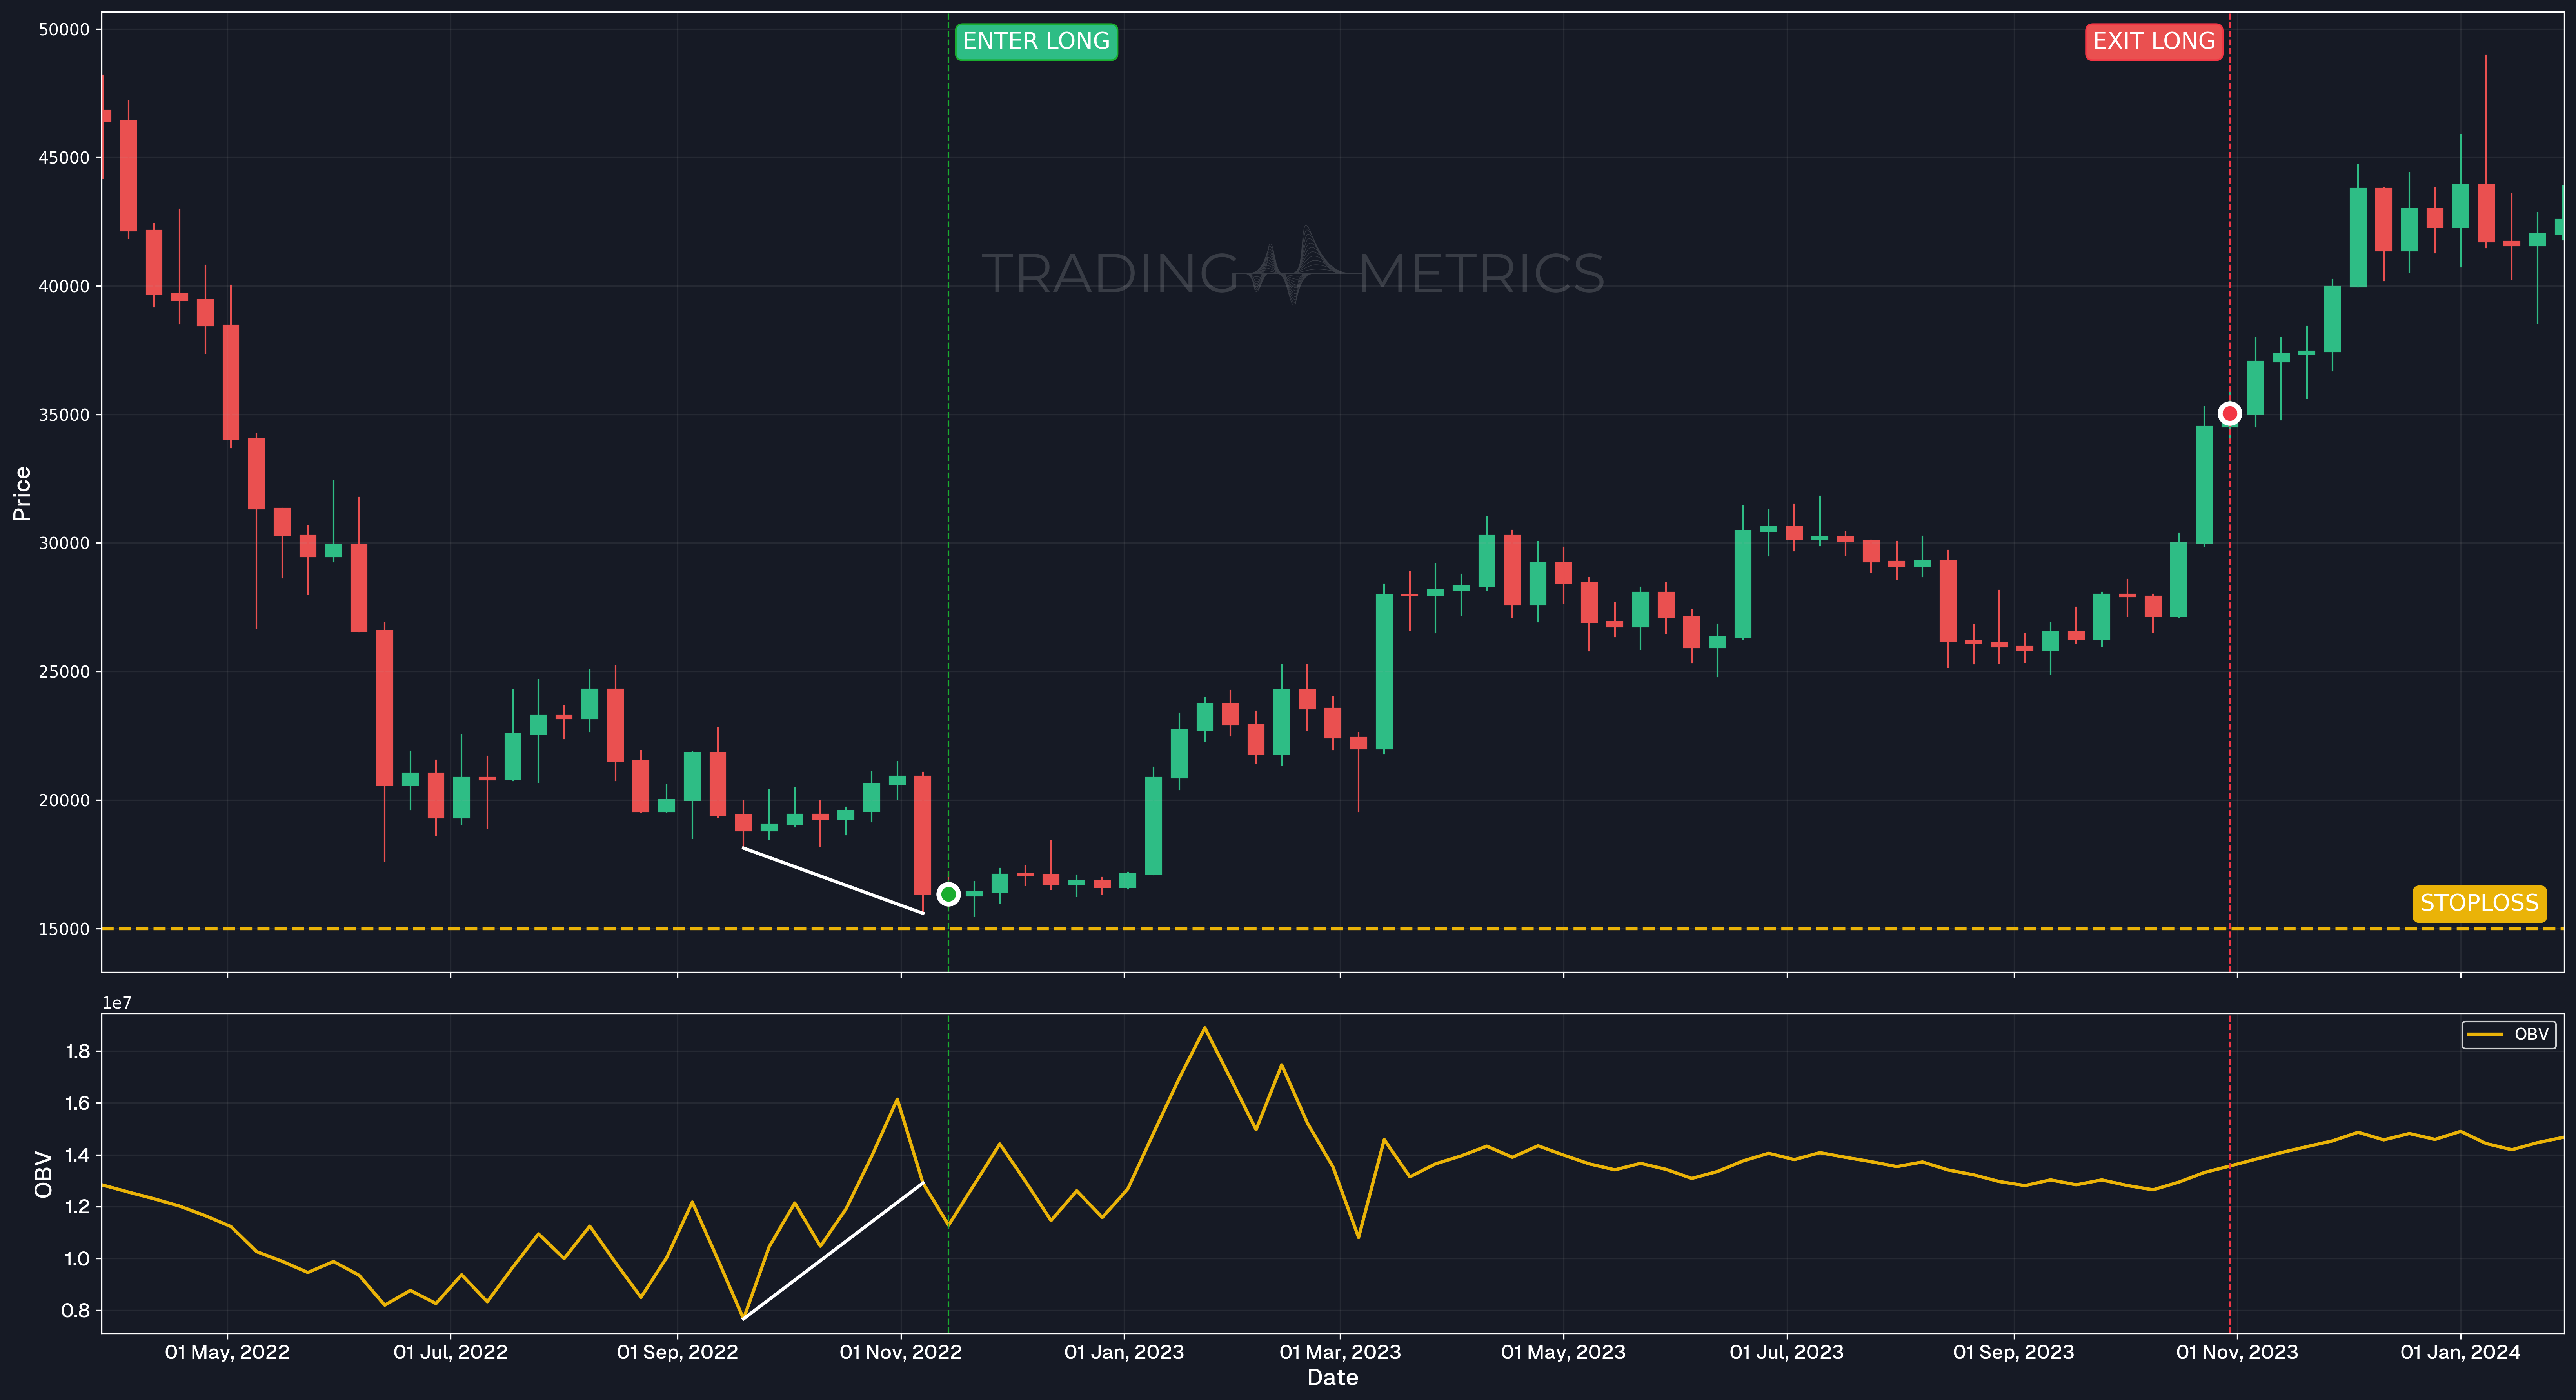The height and width of the screenshot is (1400, 2576).
Task: Click the OBV legend entry
Action: pyautogui.click(x=2509, y=1034)
